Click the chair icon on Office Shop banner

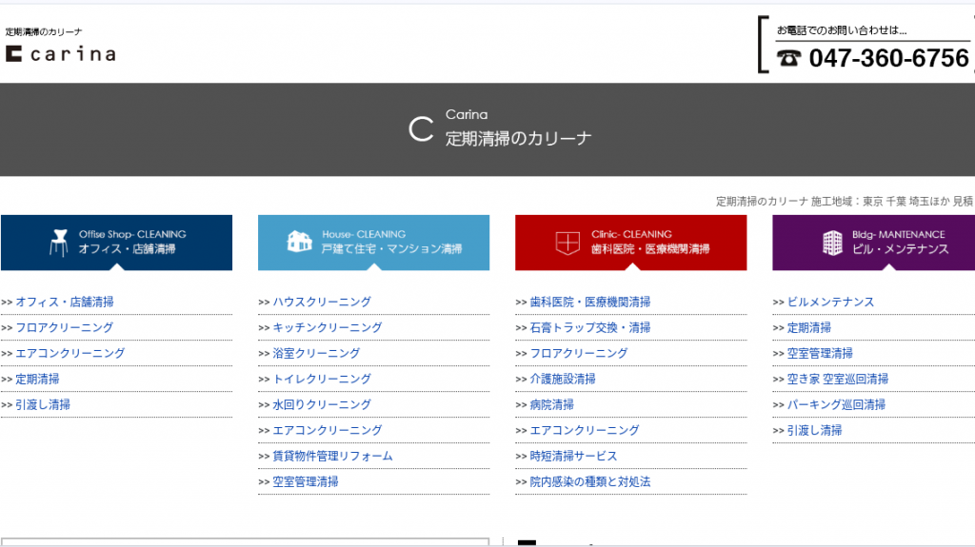click(x=59, y=243)
